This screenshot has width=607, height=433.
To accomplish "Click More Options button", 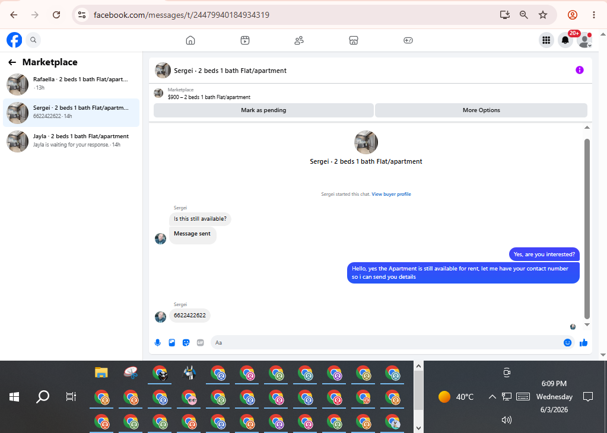I will 481,110.
